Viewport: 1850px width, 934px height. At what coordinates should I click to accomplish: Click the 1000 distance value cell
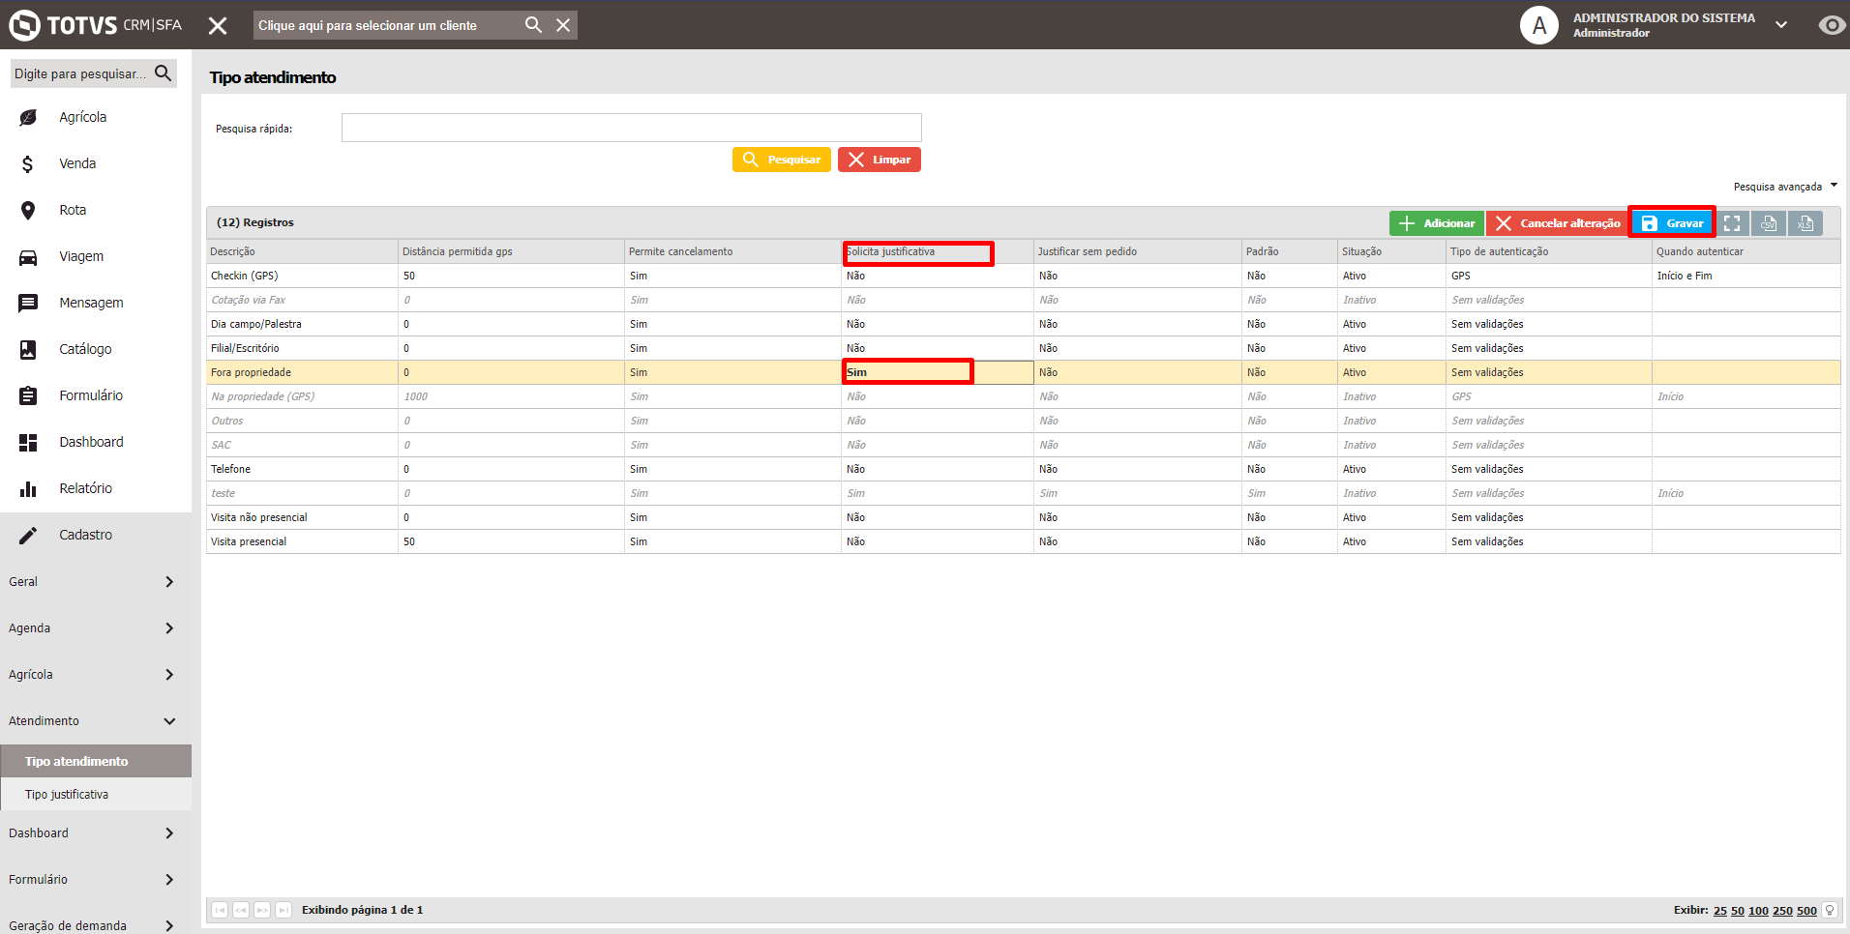(511, 396)
